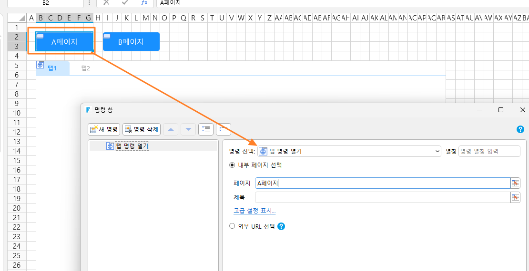Select 내부 페이지 선택 radio button
Viewport: 529px width, 271px height.
click(x=232, y=165)
